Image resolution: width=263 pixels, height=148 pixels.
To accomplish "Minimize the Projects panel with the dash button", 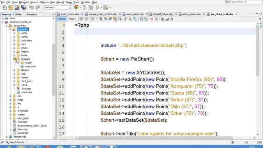I will pyautogui.click(x=53, y=14).
